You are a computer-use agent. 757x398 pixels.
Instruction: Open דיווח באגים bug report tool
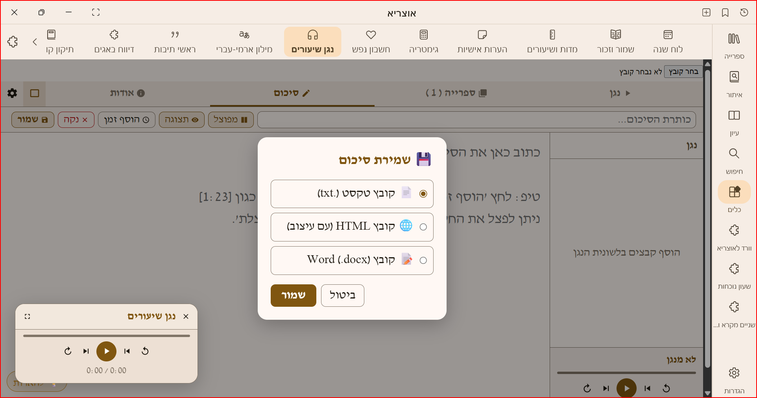[114, 42]
